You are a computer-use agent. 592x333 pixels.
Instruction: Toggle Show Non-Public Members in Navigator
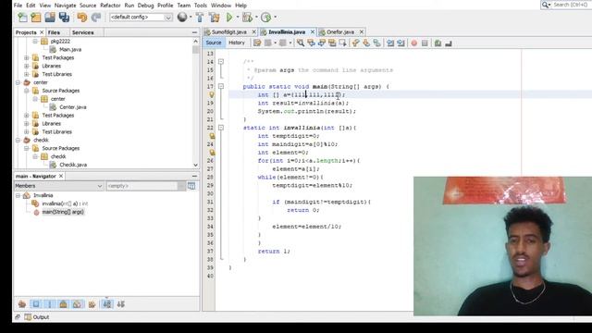63,304
